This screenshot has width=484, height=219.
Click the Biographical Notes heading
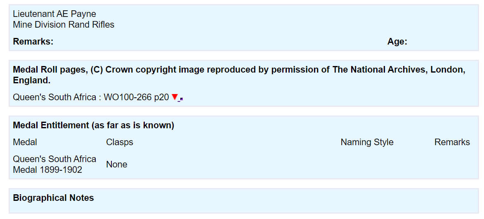pyautogui.click(x=53, y=198)
